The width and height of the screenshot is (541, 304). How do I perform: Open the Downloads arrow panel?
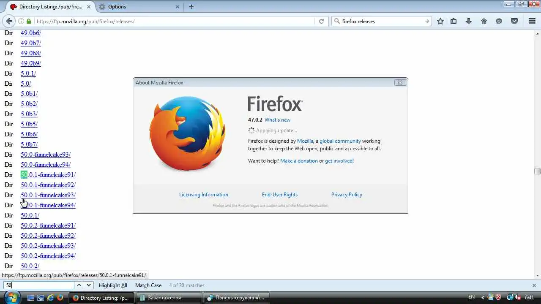(469, 21)
